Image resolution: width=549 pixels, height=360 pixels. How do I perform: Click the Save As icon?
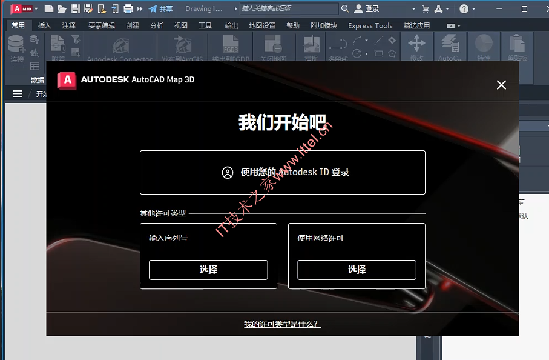(88, 8)
